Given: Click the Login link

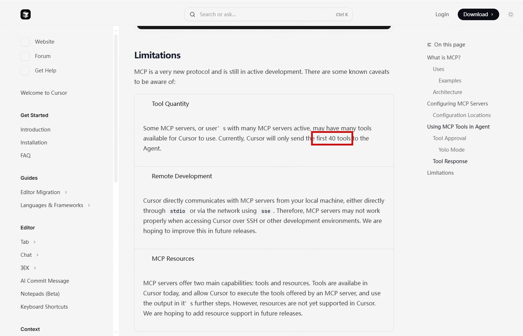Looking at the screenshot, I should click(442, 14).
